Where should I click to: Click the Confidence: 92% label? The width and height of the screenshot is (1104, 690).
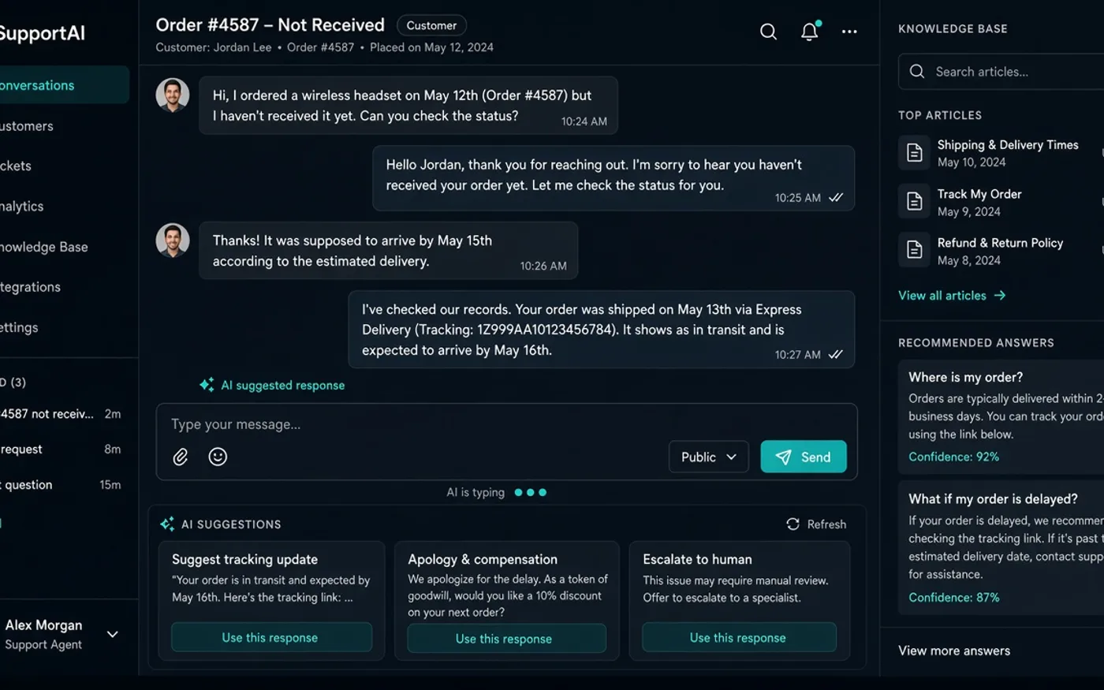pos(953,457)
